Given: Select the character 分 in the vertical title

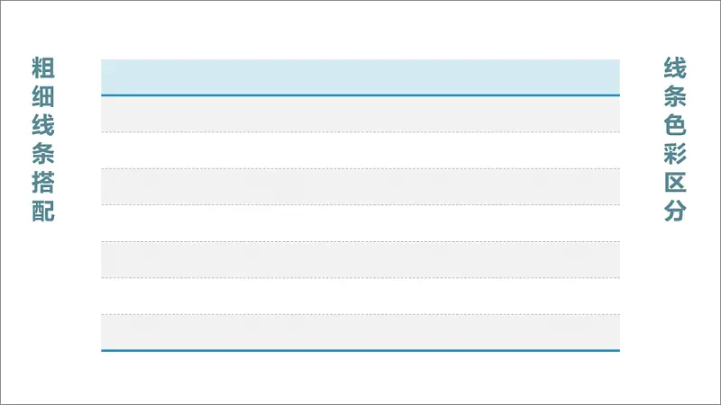Looking at the screenshot, I should pyautogui.click(x=675, y=212).
